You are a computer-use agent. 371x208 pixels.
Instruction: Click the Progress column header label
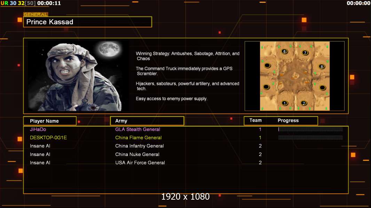click(x=288, y=120)
